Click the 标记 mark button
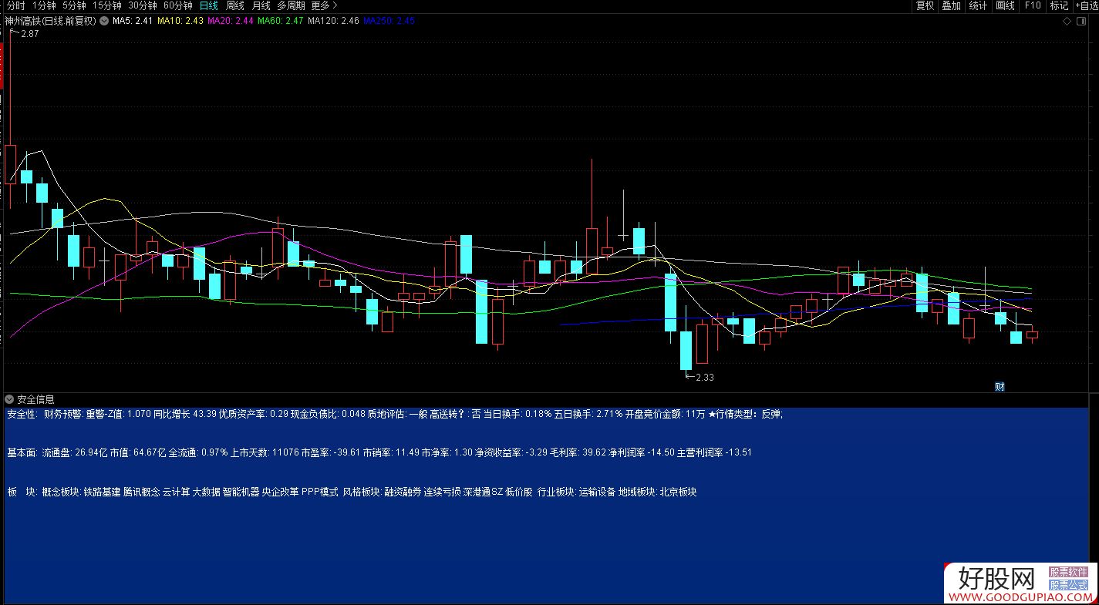Screen dimensions: 1099x605 (x=1059, y=5)
